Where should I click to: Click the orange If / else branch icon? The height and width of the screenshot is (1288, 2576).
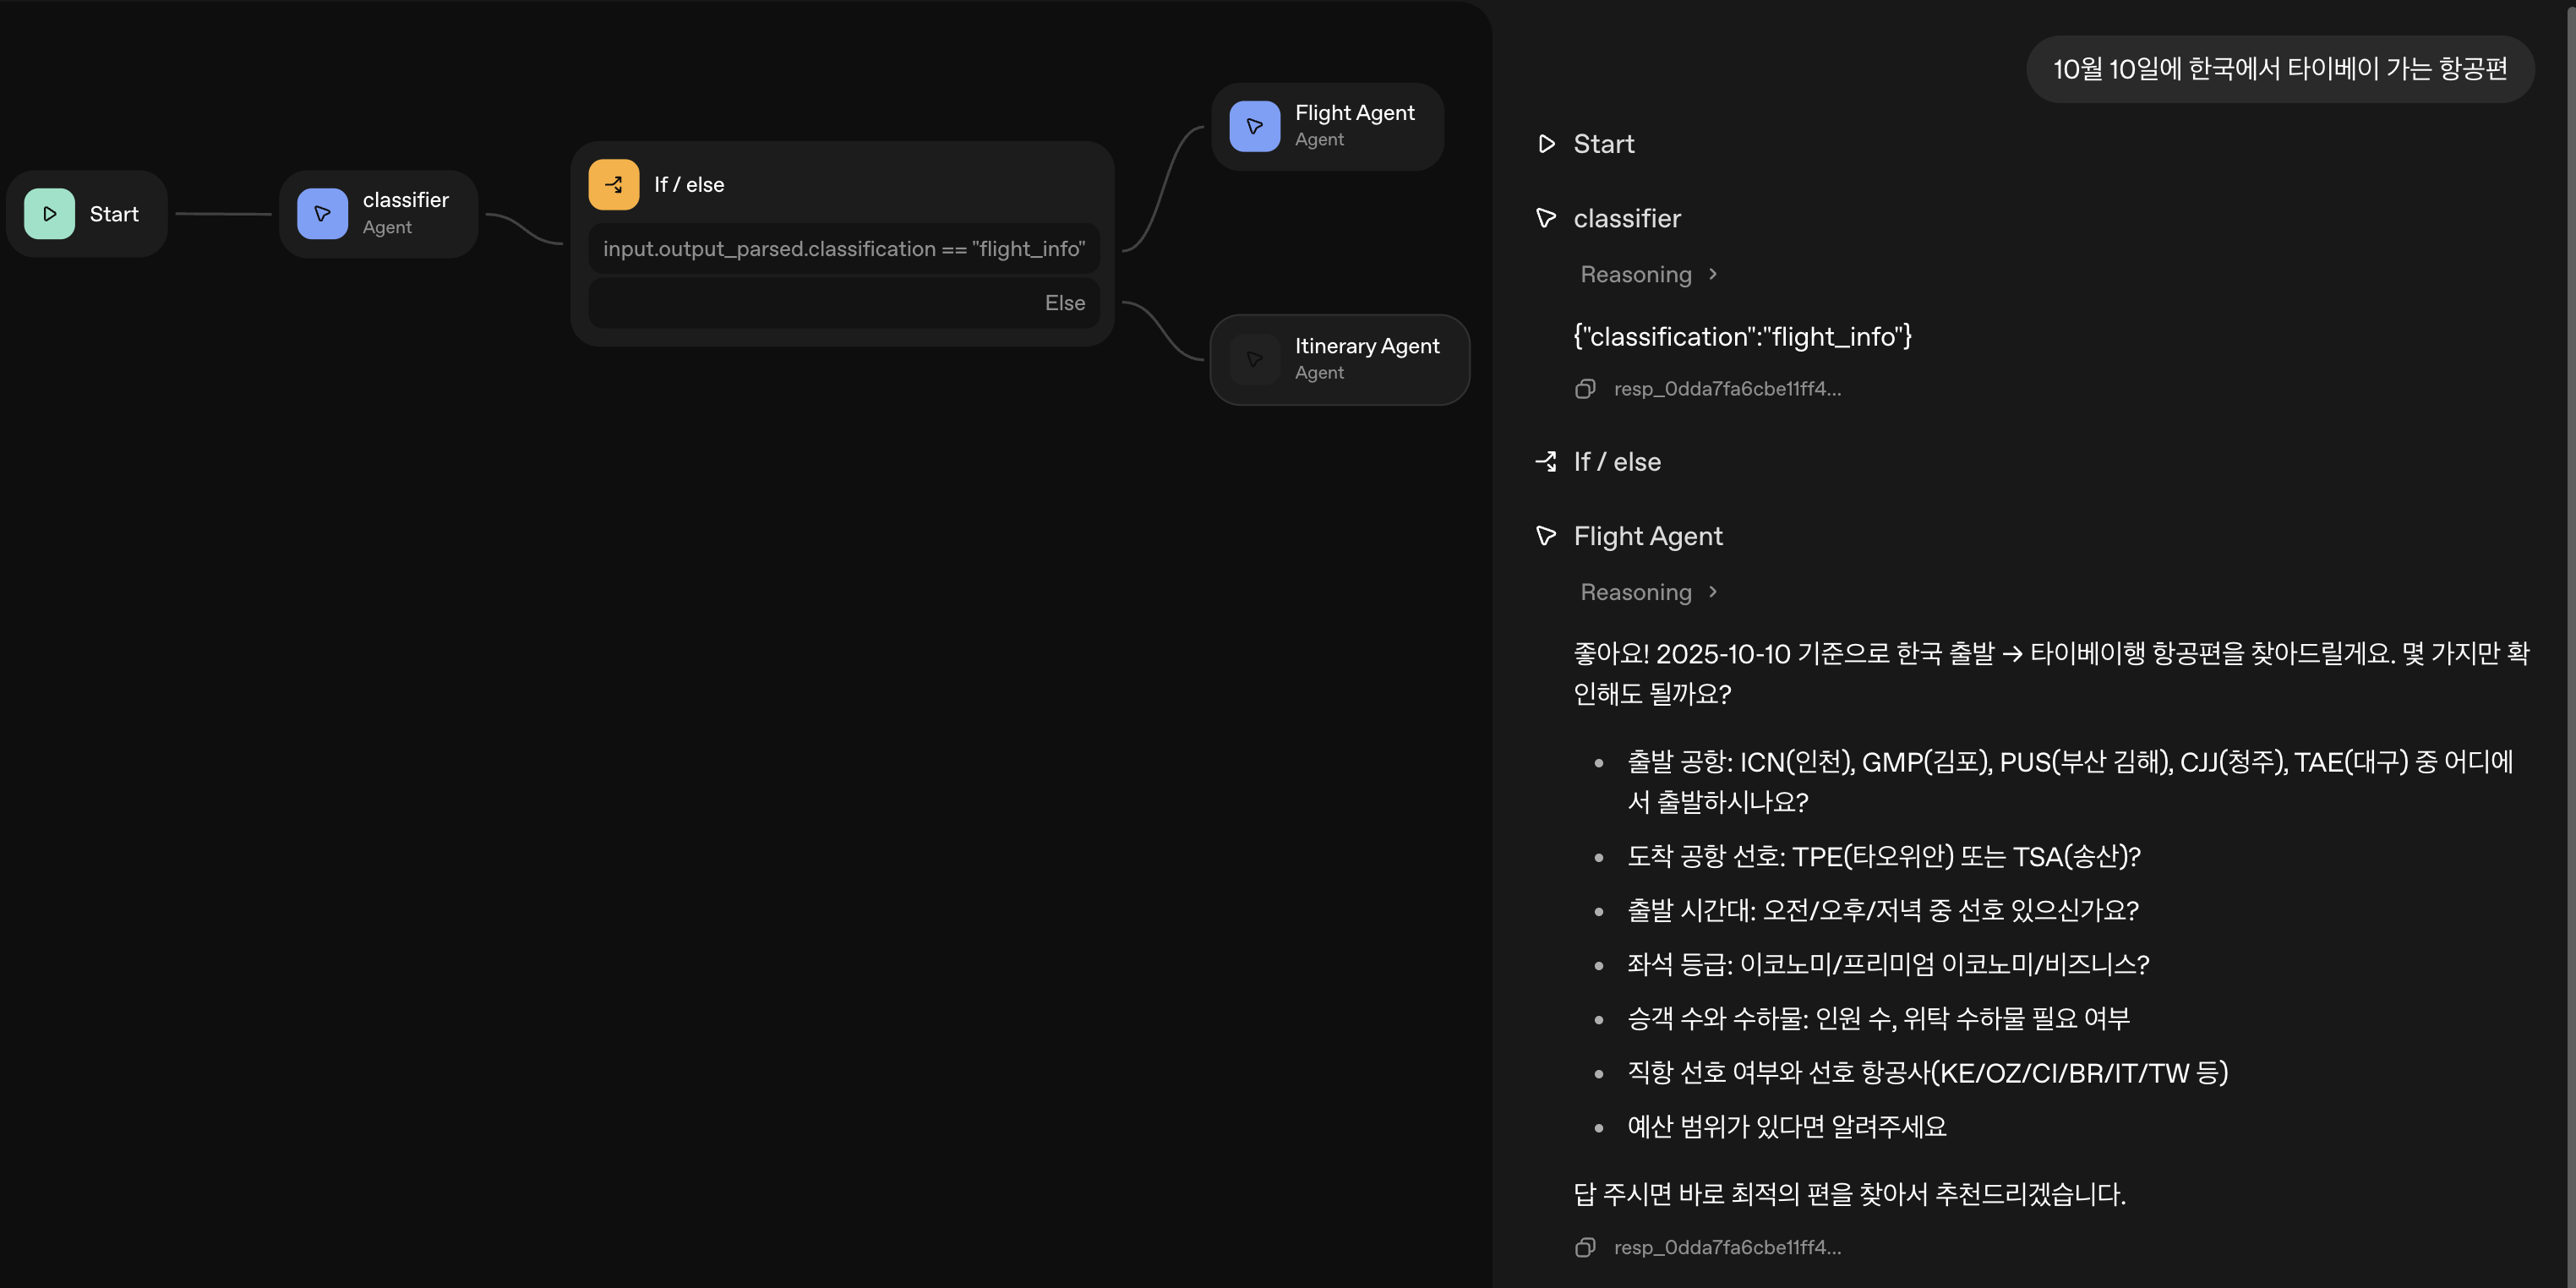[613, 185]
